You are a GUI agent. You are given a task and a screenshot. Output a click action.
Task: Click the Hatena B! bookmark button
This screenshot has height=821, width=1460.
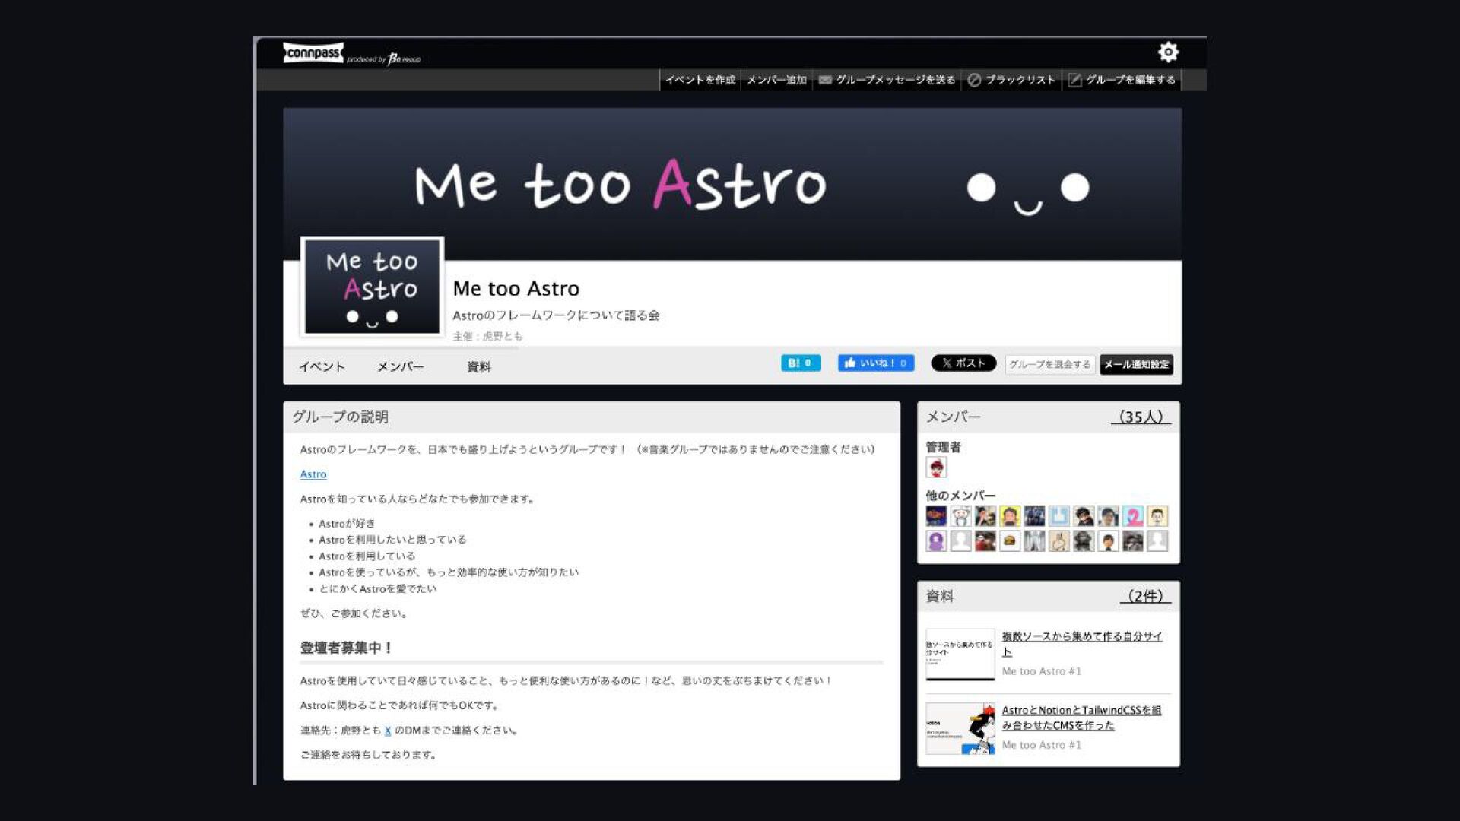click(x=801, y=363)
